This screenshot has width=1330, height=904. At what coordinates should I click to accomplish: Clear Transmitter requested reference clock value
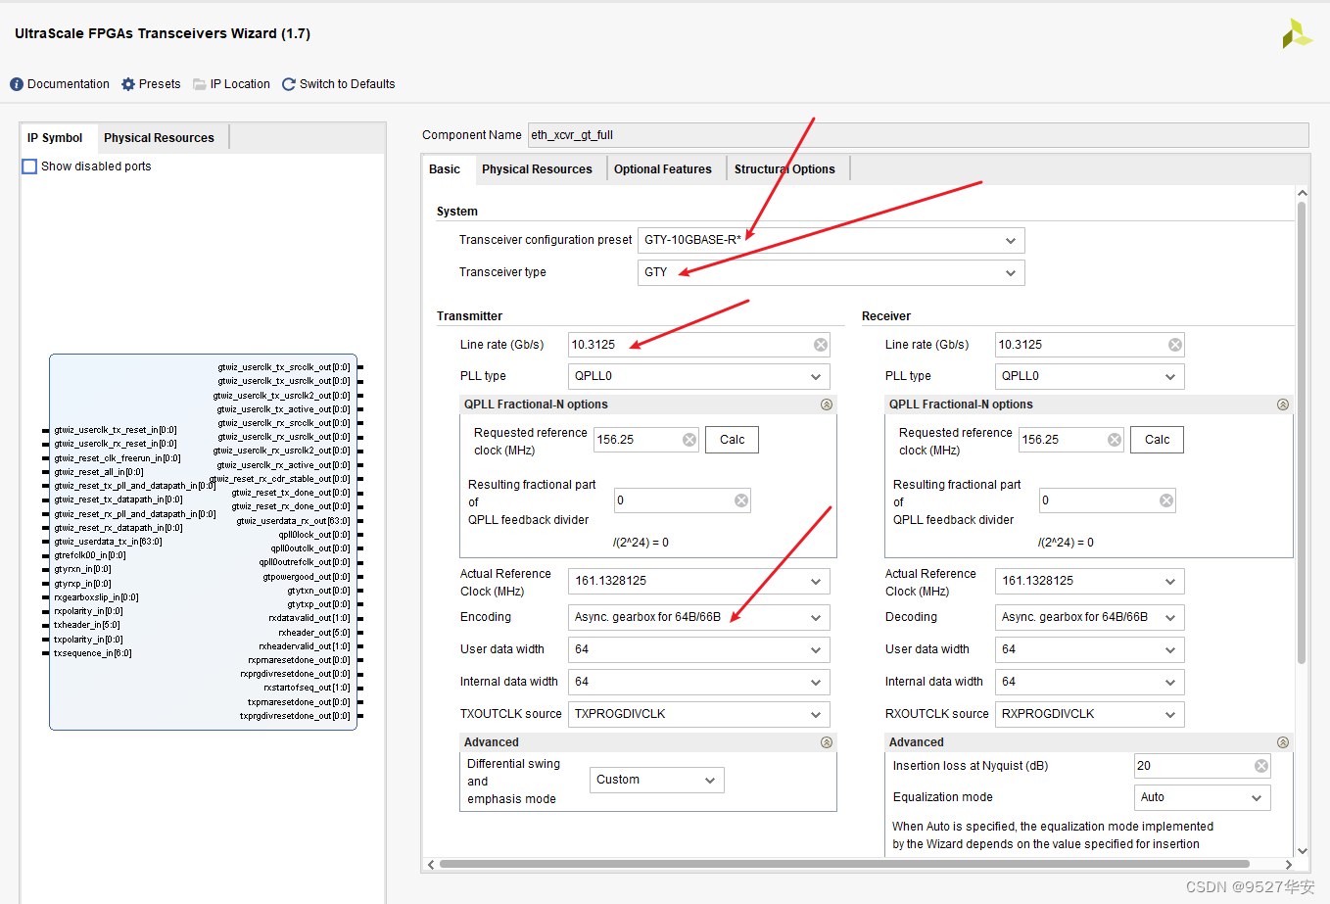point(689,440)
